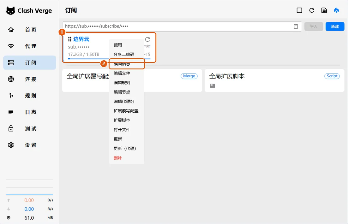348x224 pixels.
Task: Select 扩展覆写配置 from context menu
Action: 127,111
